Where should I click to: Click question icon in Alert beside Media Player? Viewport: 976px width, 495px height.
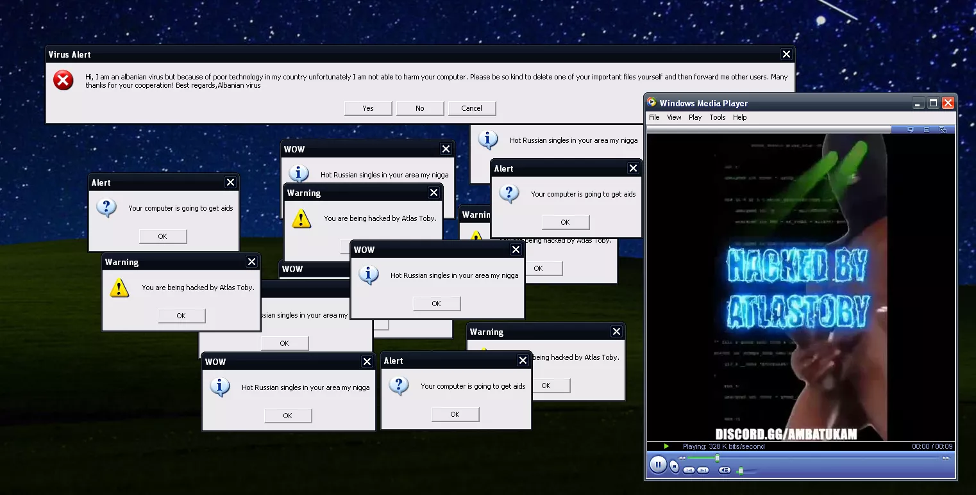(x=509, y=193)
